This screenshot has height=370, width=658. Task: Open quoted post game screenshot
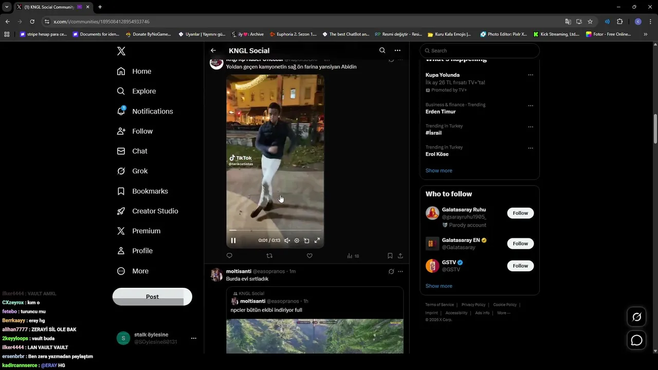315,336
